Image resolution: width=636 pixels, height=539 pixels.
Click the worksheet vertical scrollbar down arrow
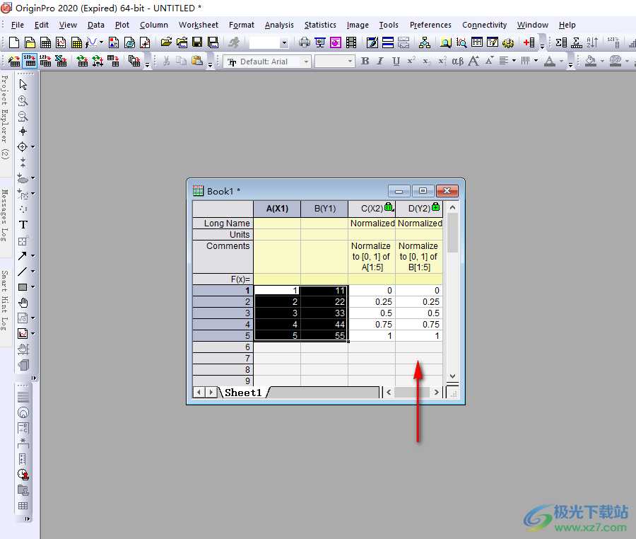[x=453, y=376]
